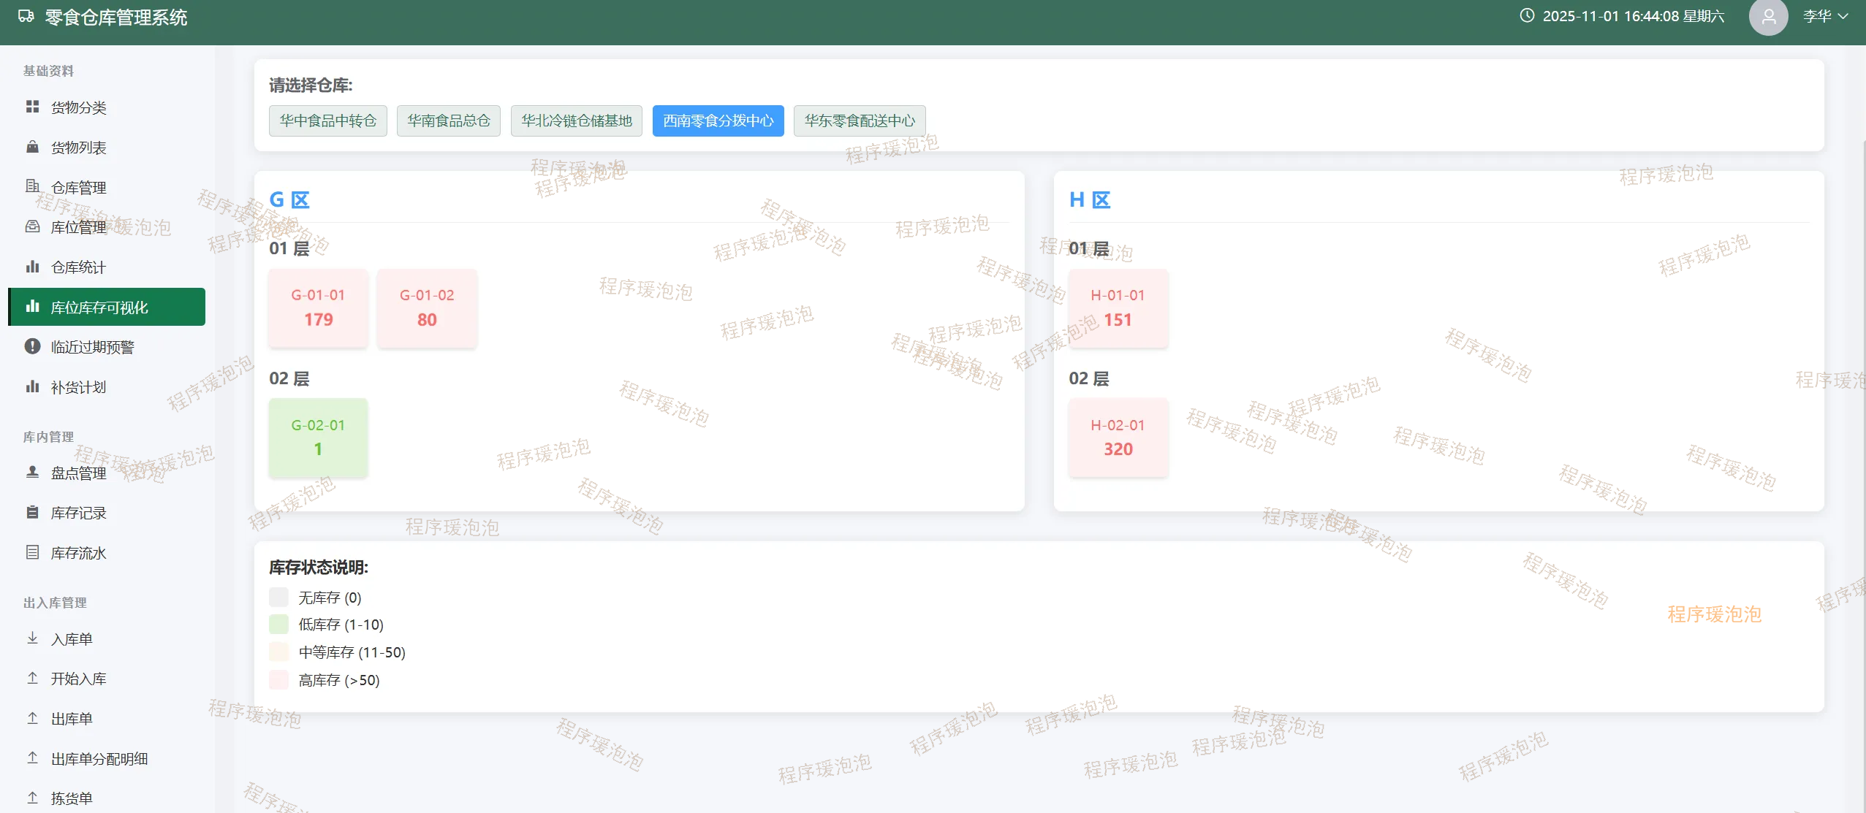Click the 盘点管理 stamp icon
The image size is (1866, 813).
pos(32,473)
